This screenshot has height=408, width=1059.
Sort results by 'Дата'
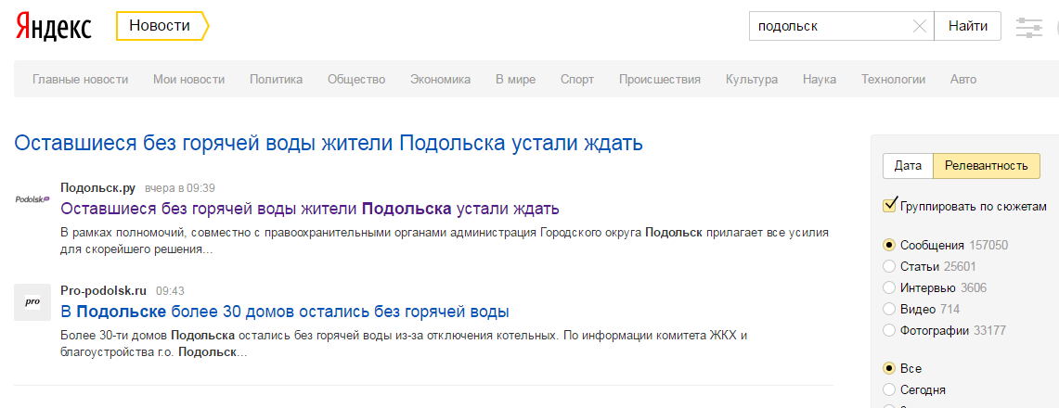(907, 166)
